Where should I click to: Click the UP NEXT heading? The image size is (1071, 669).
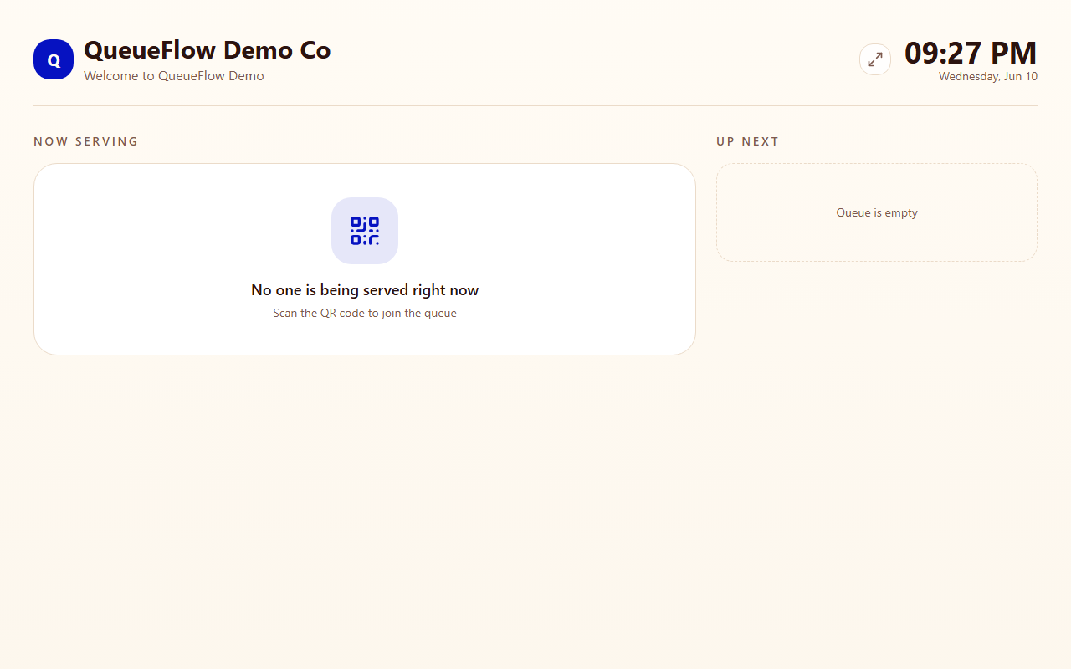[x=748, y=141]
